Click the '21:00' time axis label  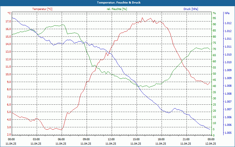pos(186,139)
